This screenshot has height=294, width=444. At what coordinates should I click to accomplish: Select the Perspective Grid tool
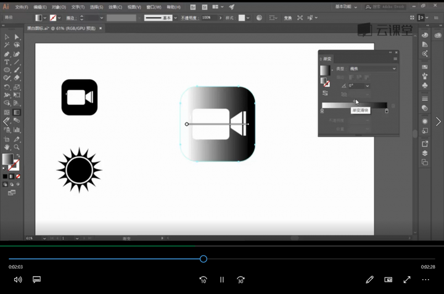point(17,103)
